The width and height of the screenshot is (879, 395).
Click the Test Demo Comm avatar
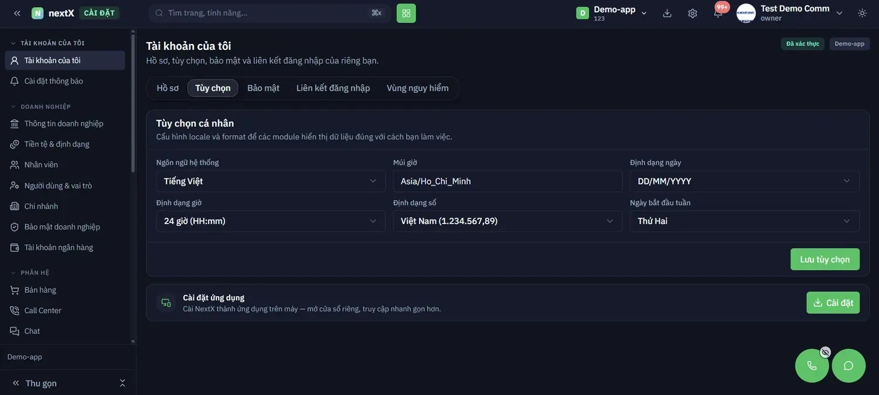746,13
